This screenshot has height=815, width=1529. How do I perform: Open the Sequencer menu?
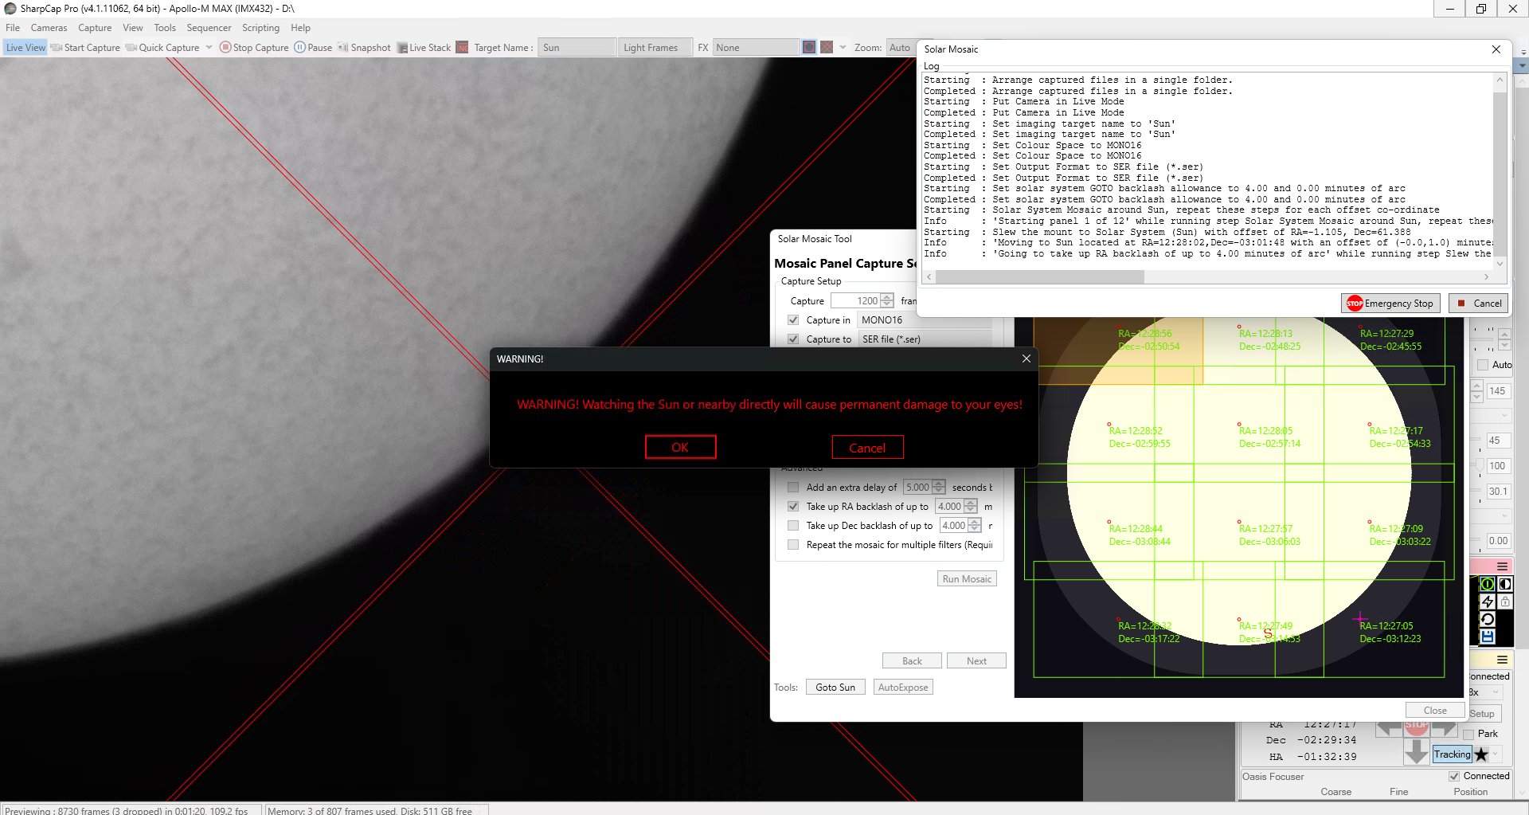point(209,28)
